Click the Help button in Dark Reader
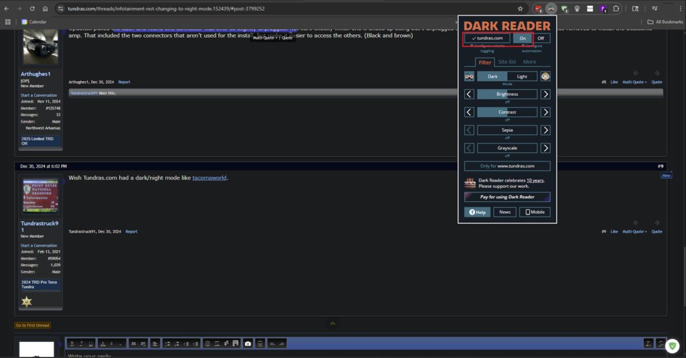Viewport: 686px width, 358px height. click(x=477, y=213)
